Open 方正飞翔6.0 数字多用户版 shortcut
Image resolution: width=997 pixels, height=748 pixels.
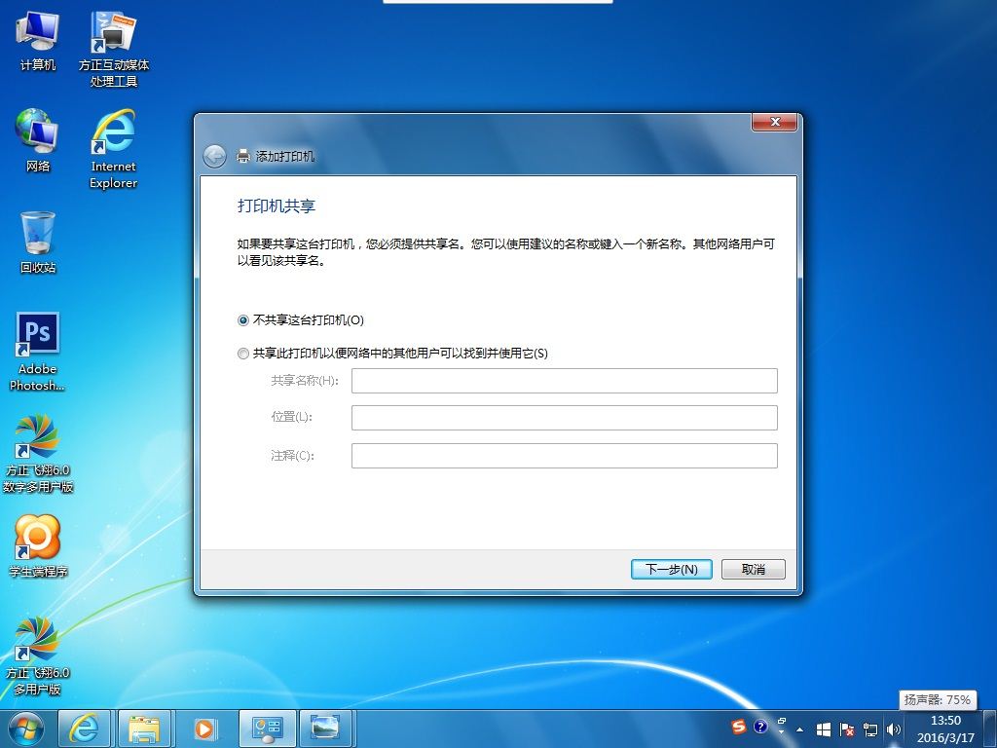point(38,454)
